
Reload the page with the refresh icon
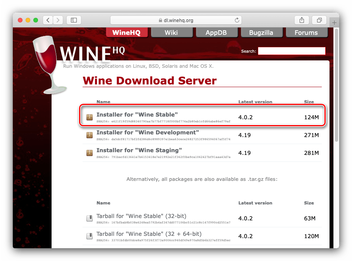click(x=237, y=20)
